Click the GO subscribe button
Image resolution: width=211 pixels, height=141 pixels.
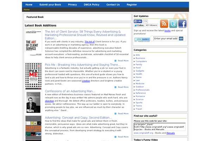click(181, 38)
